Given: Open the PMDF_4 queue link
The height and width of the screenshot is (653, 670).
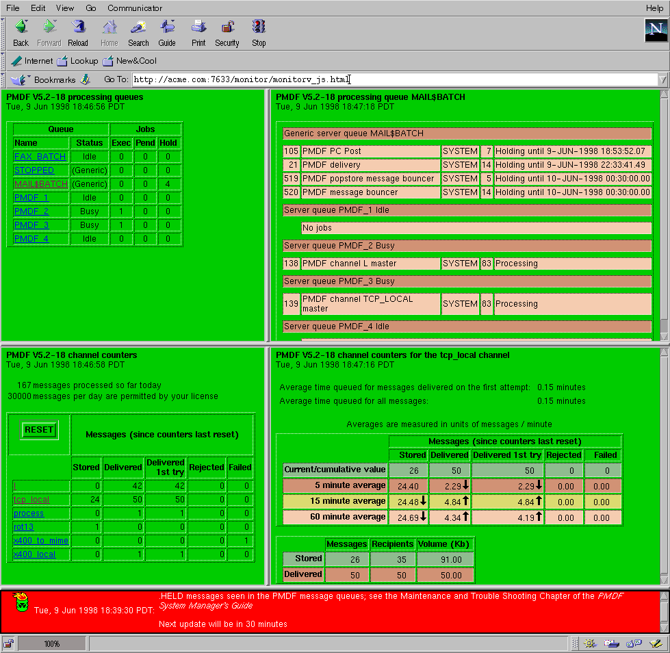Looking at the screenshot, I should pos(31,238).
